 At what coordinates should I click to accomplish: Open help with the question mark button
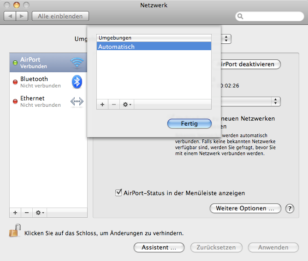(290, 209)
